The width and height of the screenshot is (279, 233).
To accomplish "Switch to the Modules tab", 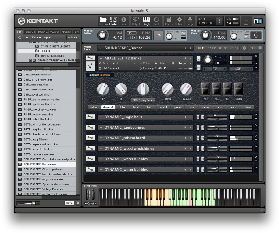I will click(66, 32).
